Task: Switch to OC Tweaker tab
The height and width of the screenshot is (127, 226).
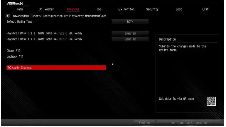Action: click(x=46, y=9)
